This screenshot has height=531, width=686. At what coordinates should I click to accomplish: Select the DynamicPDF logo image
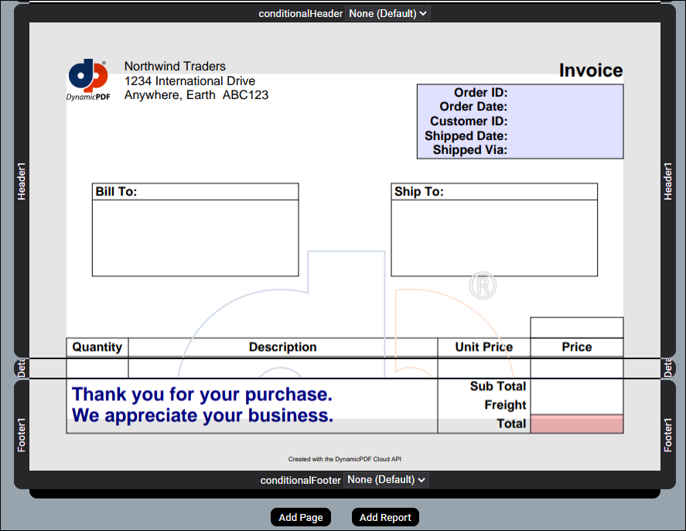(x=87, y=81)
